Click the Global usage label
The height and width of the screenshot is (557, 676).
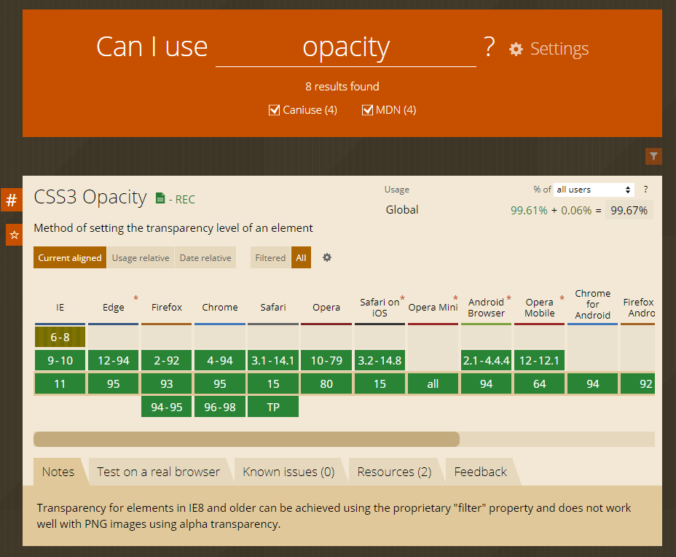[x=402, y=210]
